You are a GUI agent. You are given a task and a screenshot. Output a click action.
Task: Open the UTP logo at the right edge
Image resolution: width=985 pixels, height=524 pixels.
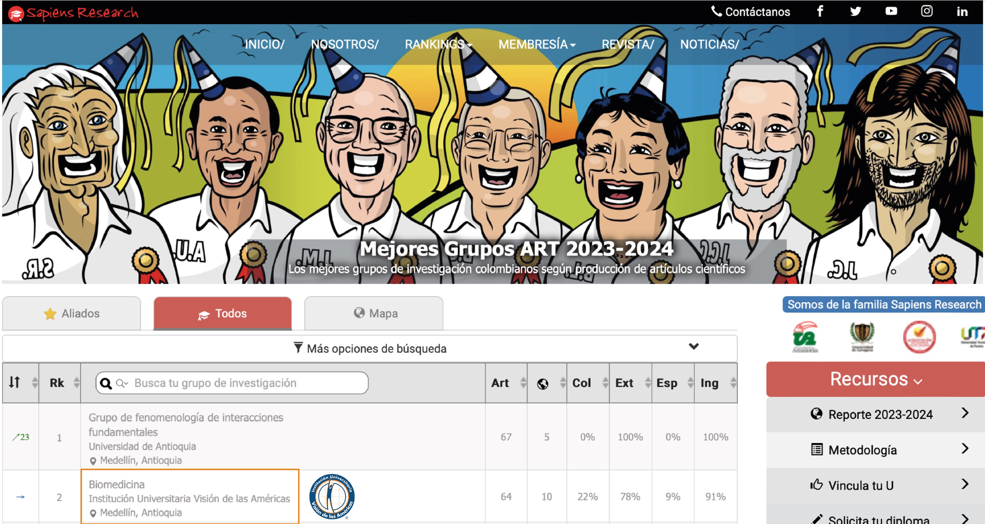pyautogui.click(x=973, y=337)
